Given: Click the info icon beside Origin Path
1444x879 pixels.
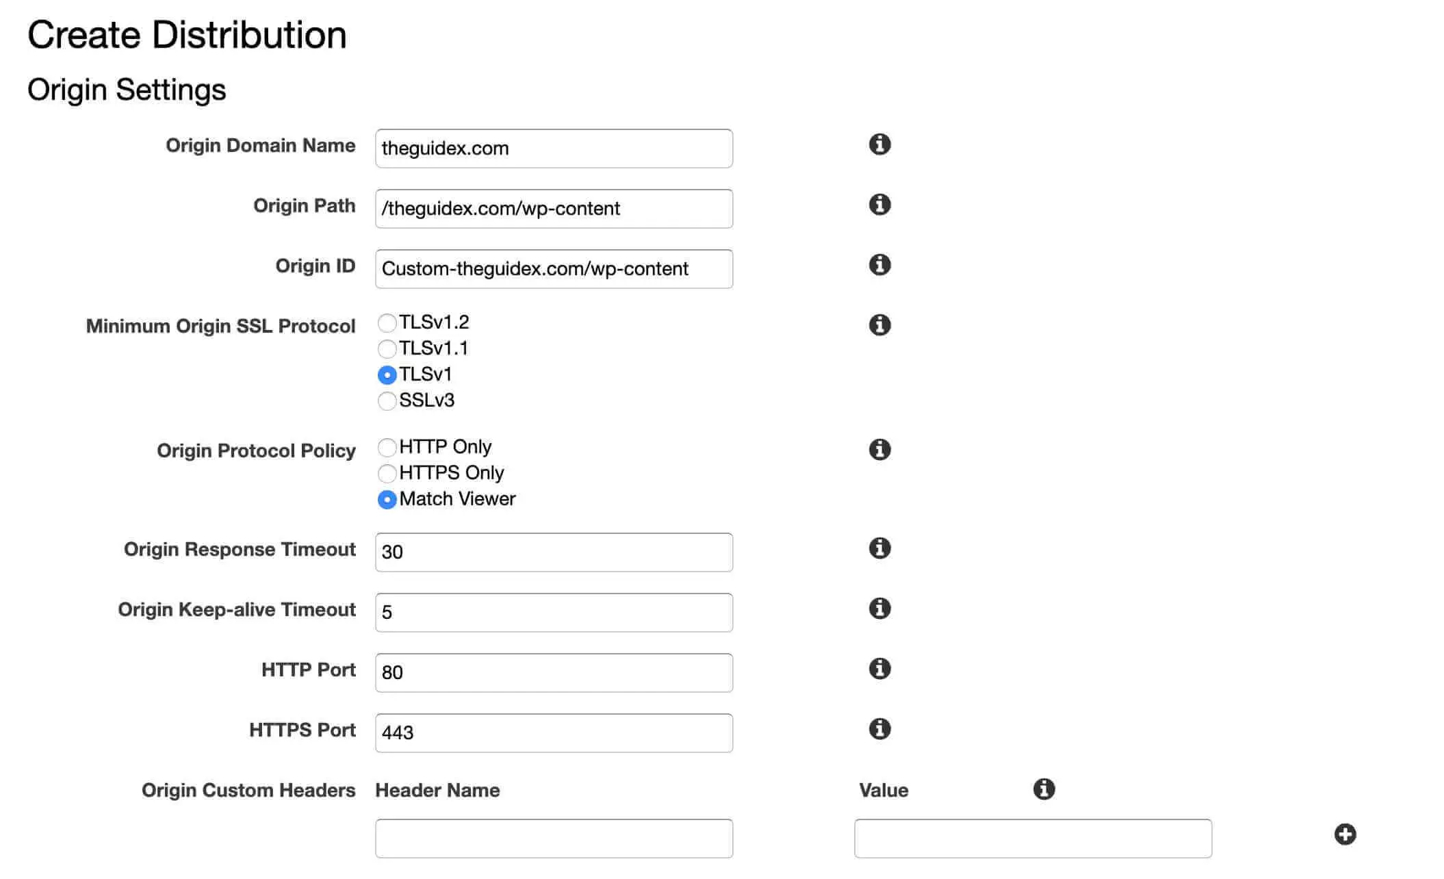Looking at the screenshot, I should click(880, 204).
